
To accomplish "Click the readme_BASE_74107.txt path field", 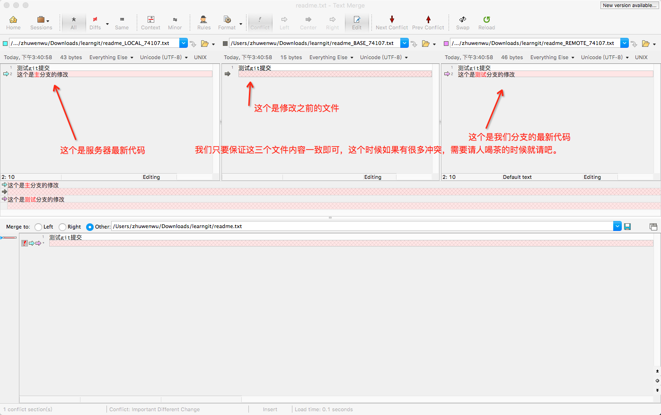I will coord(315,43).
